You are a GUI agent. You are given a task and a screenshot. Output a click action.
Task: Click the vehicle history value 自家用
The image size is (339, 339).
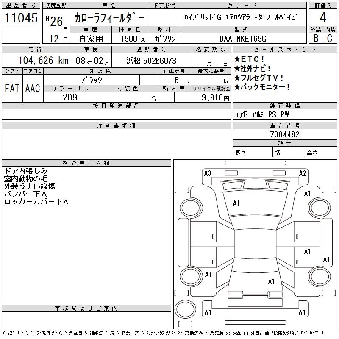click(91, 39)
